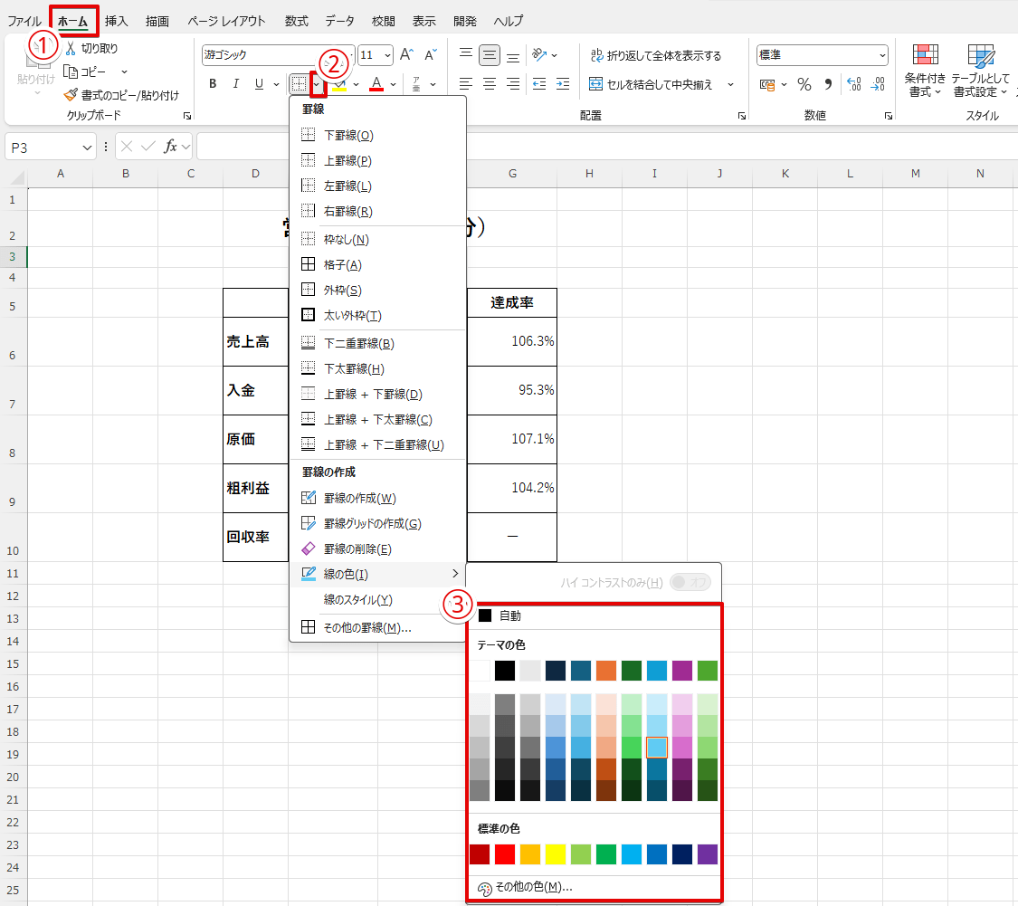
Task: Open 線のスタイル(Y) line style submenu
Action: (x=378, y=599)
